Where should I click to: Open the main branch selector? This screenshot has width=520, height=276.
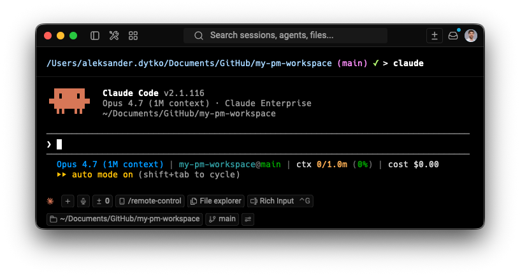[222, 219]
